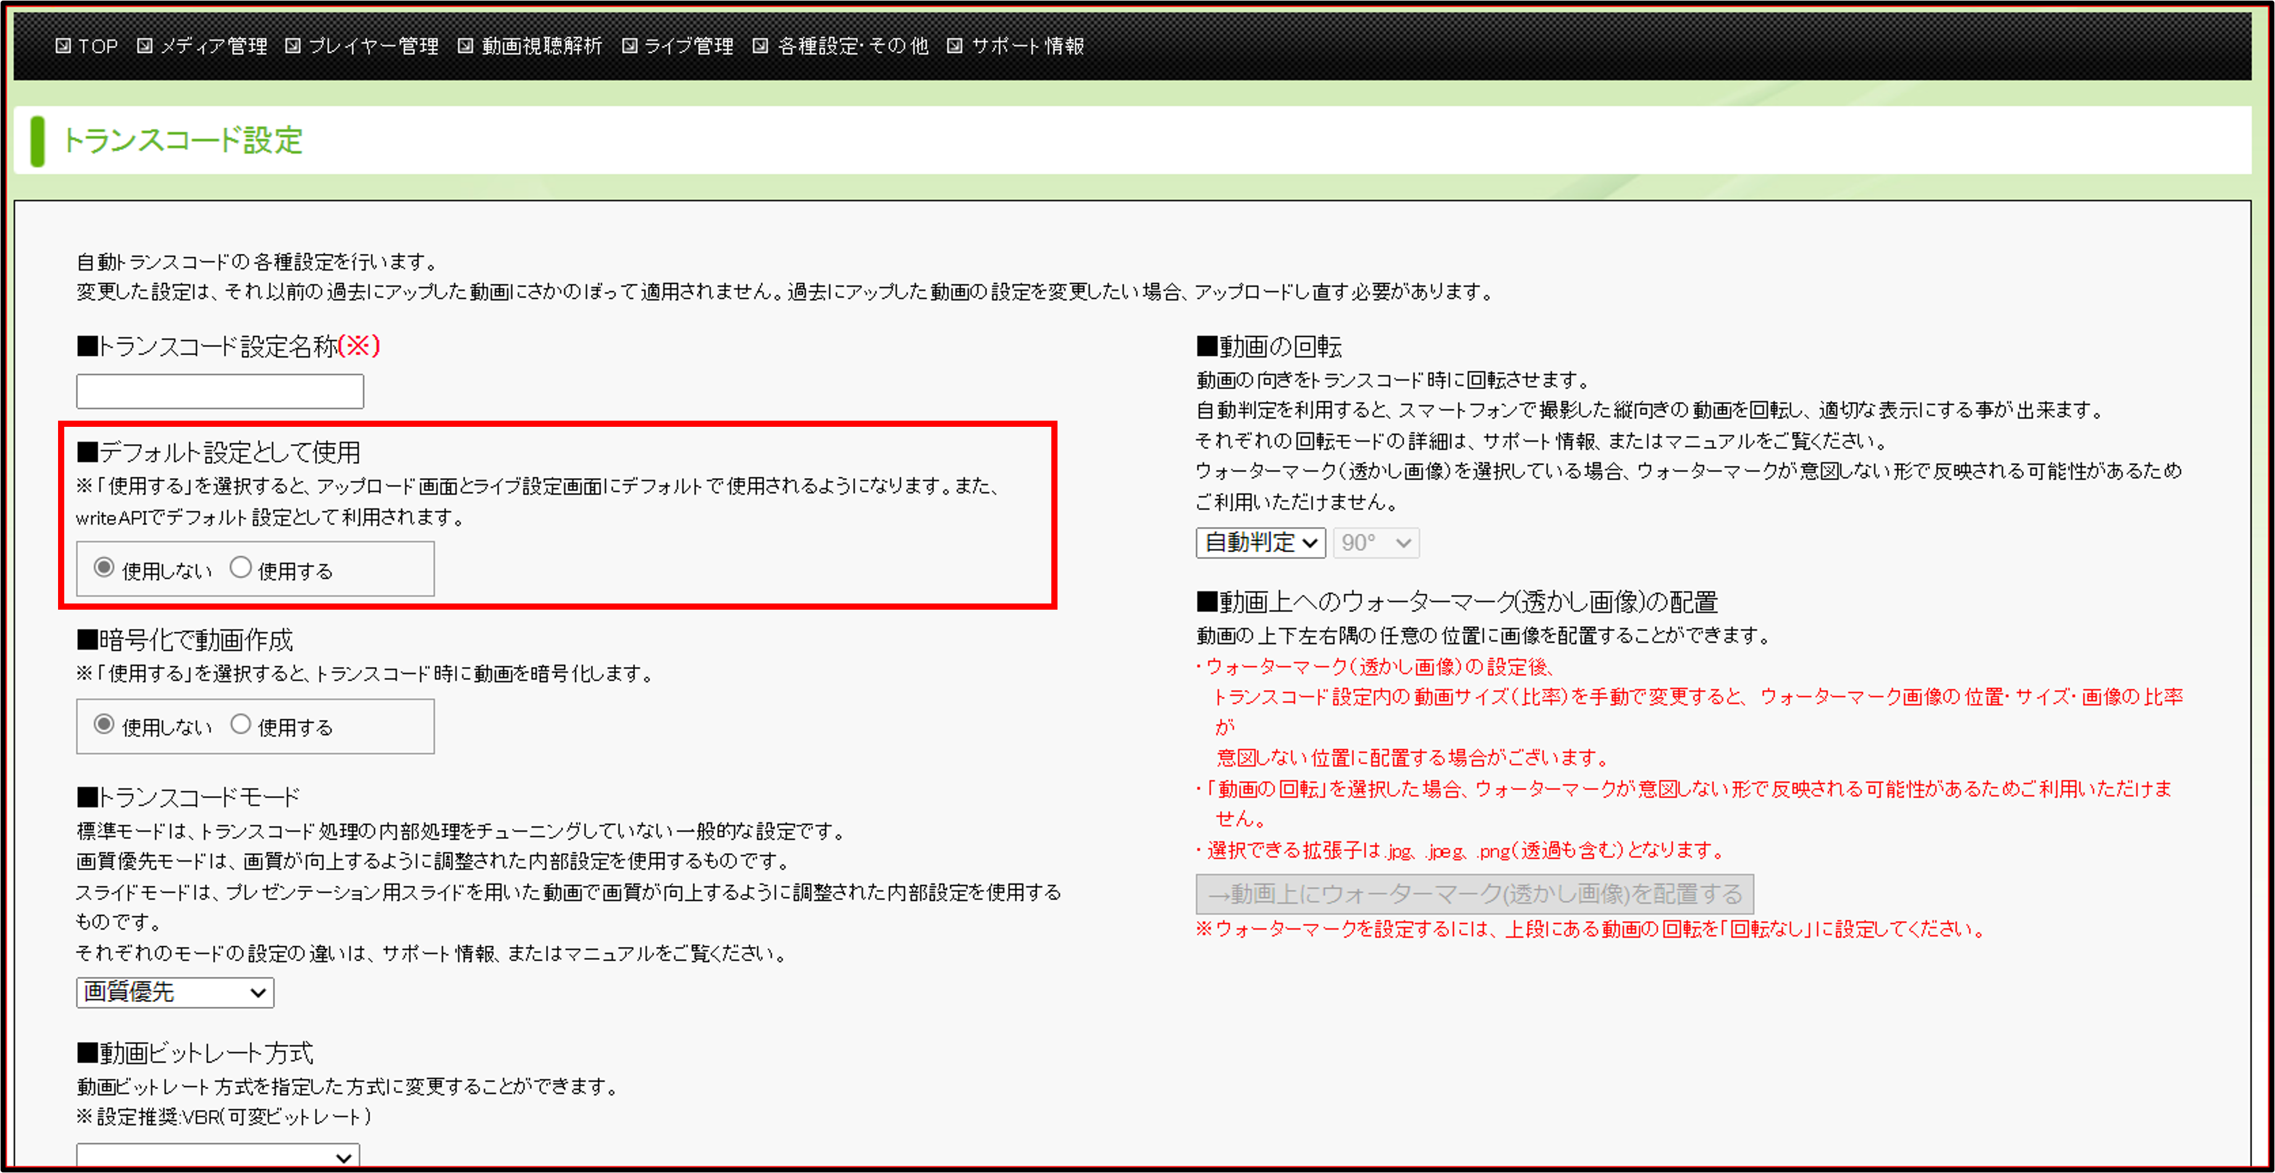Click the arrow icon beside 動画視聴解析
The image size is (2275, 1173).
[x=465, y=46]
